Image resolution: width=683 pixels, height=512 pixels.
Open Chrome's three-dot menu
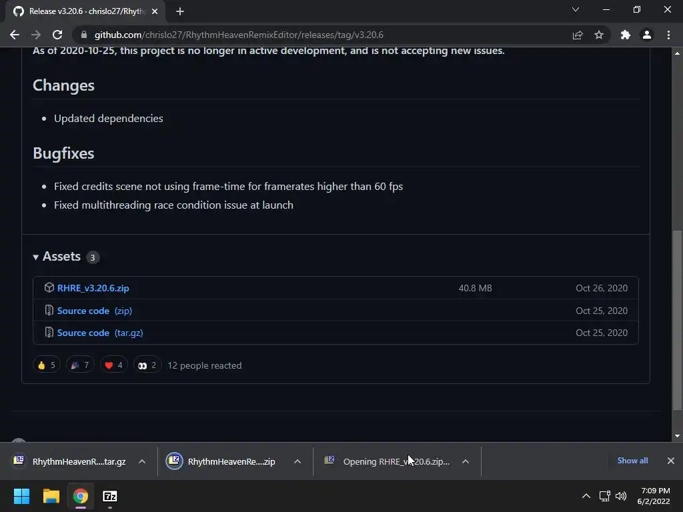tap(668, 35)
